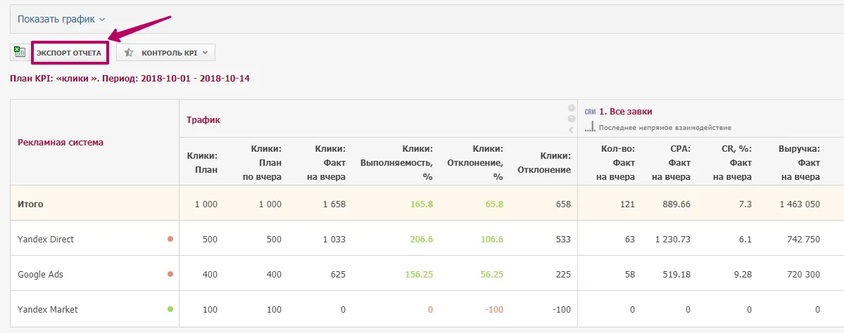Open Трафик column settings gear icon

tap(571, 108)
